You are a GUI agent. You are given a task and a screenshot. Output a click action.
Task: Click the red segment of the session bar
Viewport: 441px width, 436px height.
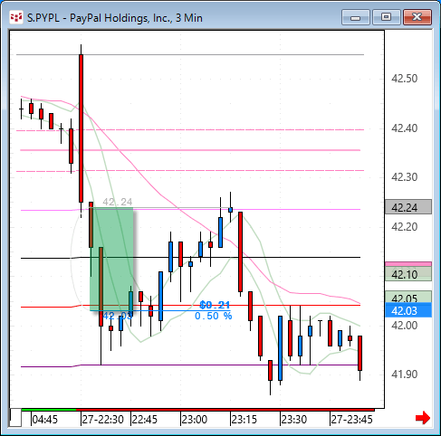(x=225, y=410)
